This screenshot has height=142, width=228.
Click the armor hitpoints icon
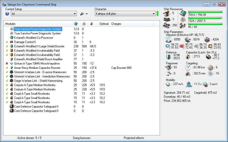pyautogui.click(x=188, y=39)
